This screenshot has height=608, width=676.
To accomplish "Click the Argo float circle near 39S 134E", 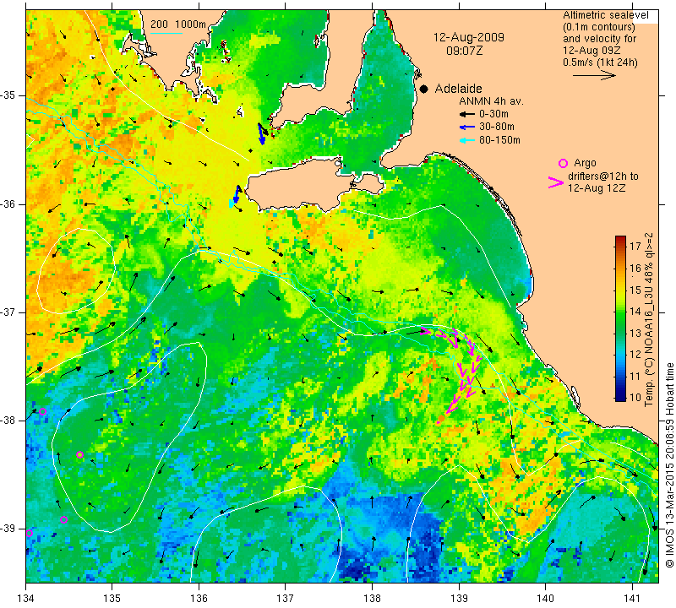I will pyautogui.click(x=29, y=533).
